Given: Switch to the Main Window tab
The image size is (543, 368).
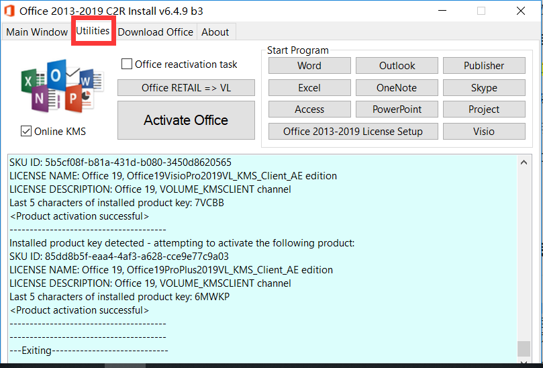Looking at the screenshot, I should click(x=37, y=32).
